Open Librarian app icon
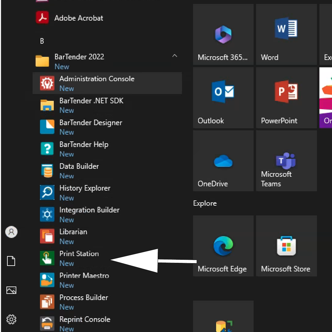Image resolution: width=332 pixels, height=332 pixels. click(x=47, y=236)
